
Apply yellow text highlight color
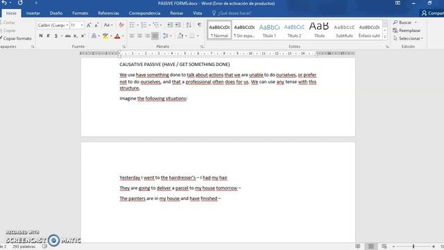pyautogui.click(x=105, y=36)
